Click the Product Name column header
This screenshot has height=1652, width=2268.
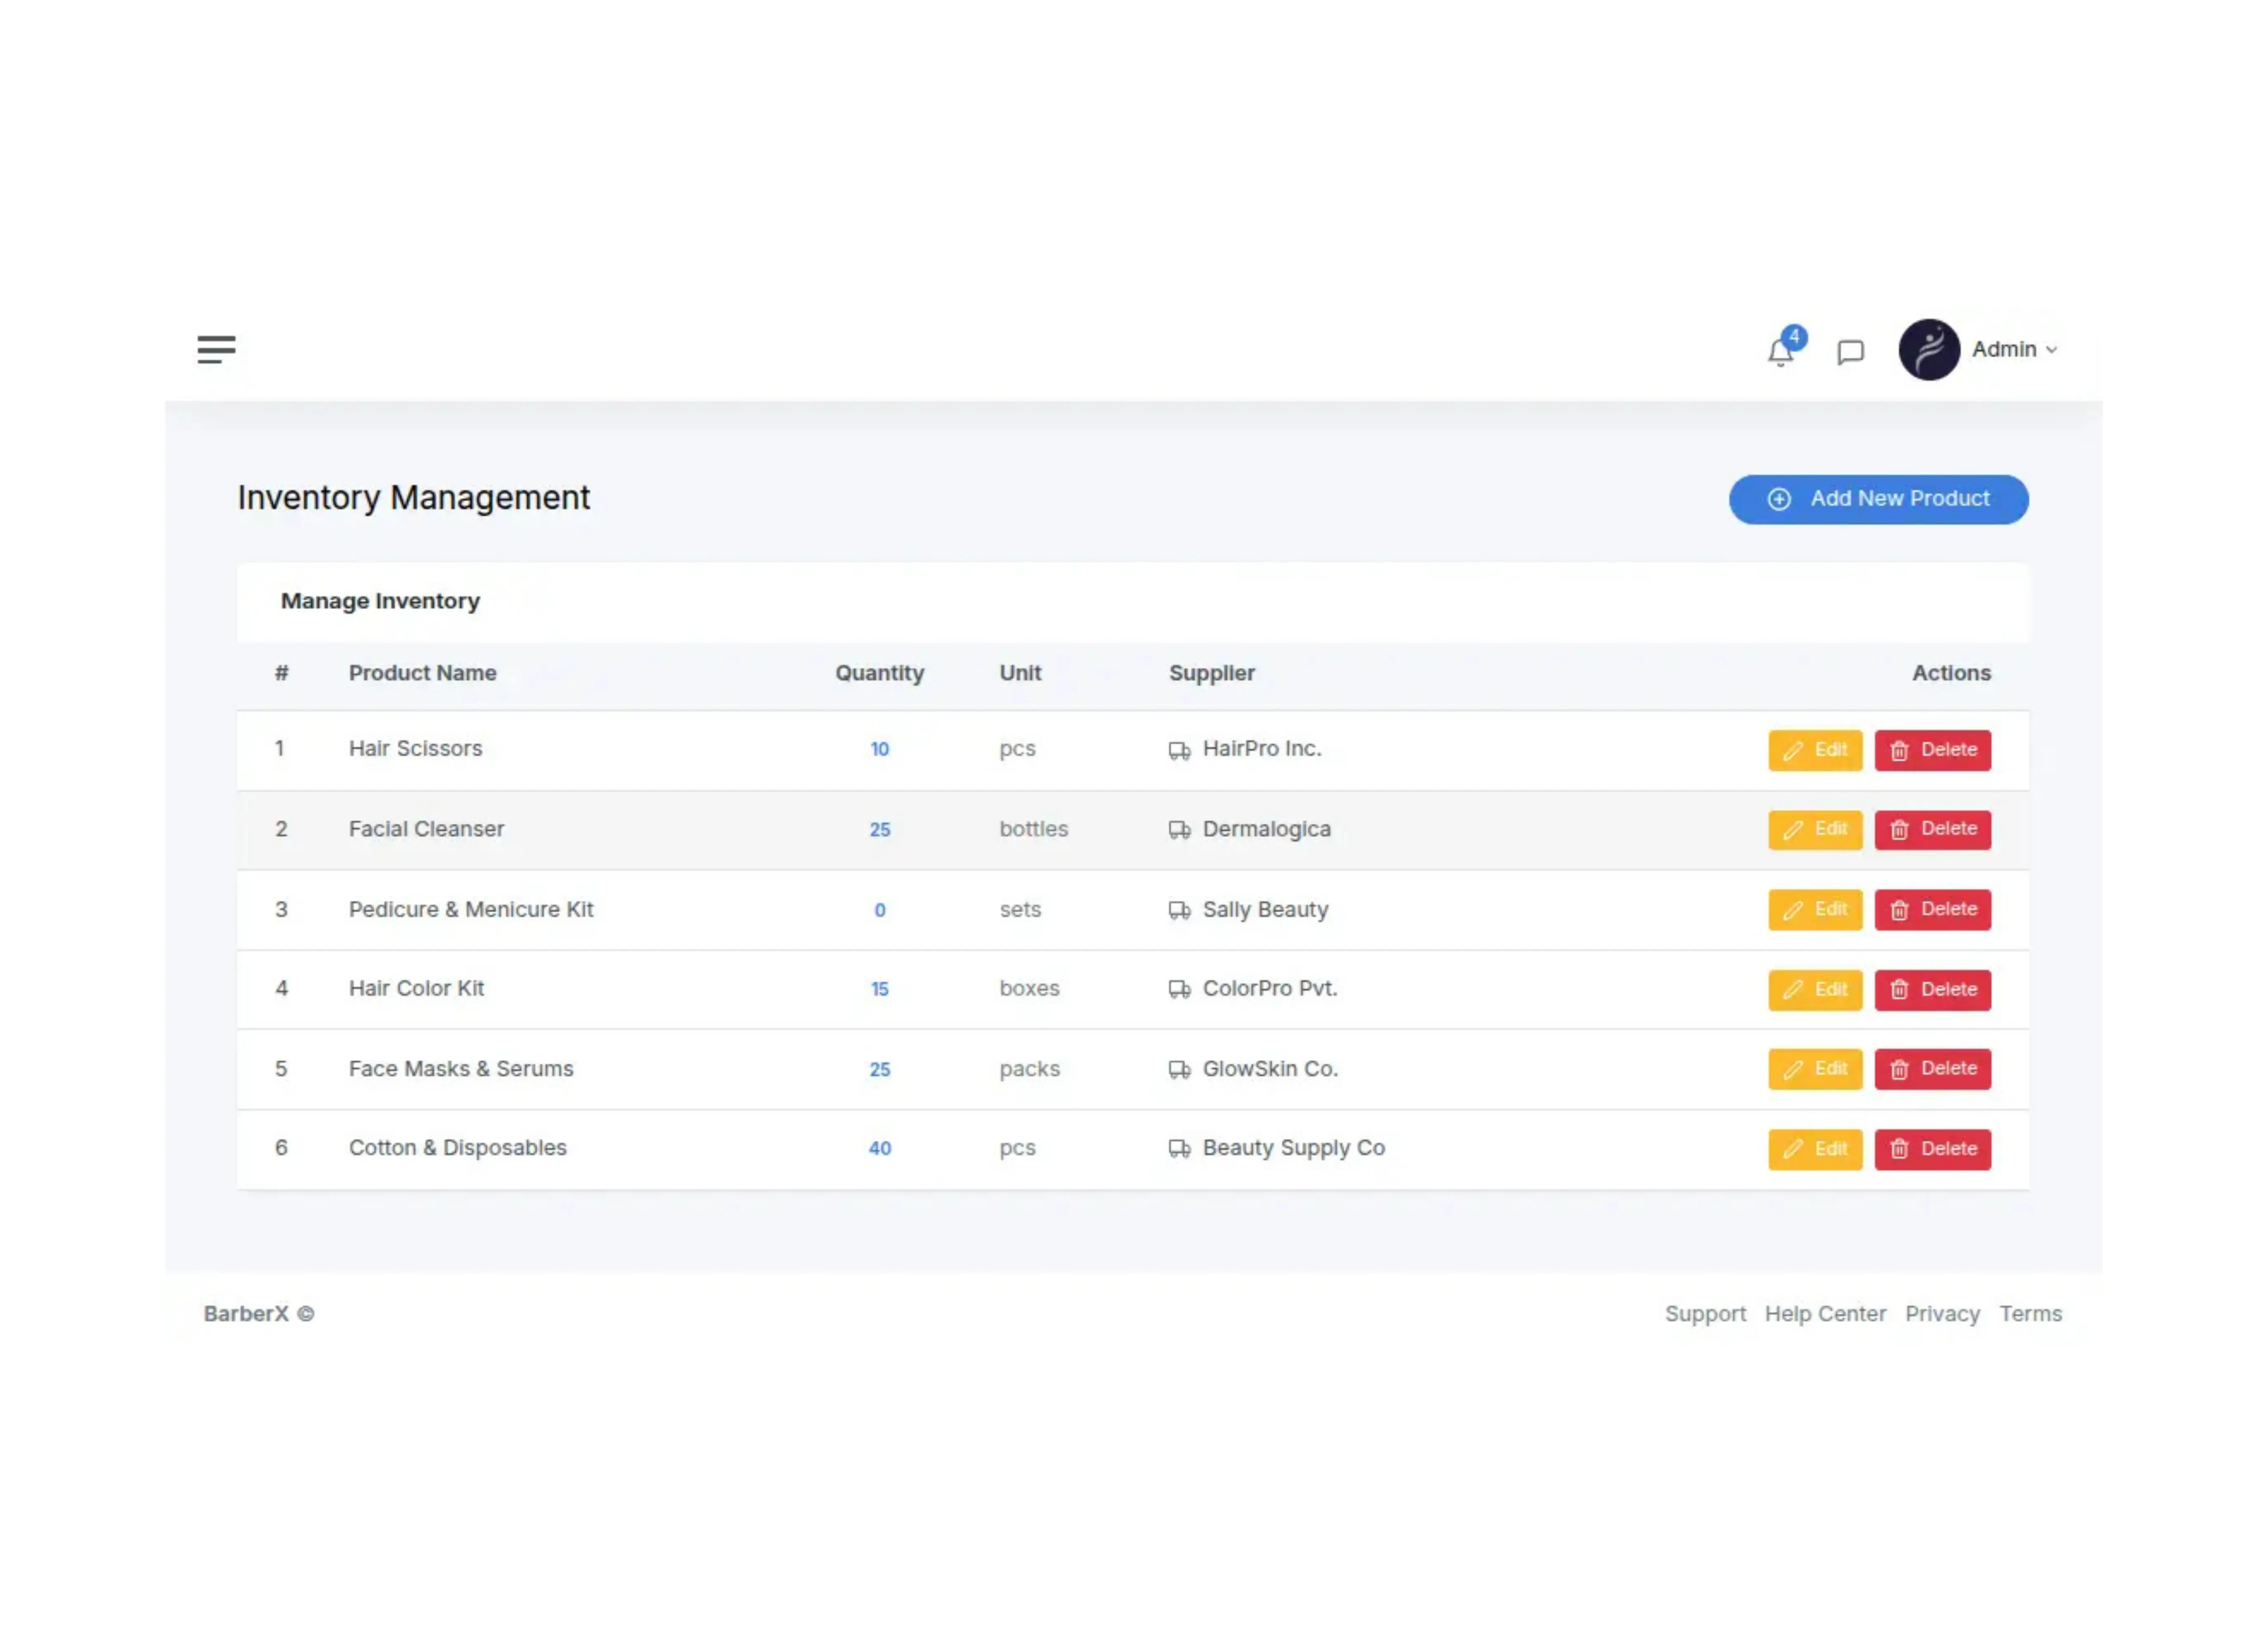422,673
